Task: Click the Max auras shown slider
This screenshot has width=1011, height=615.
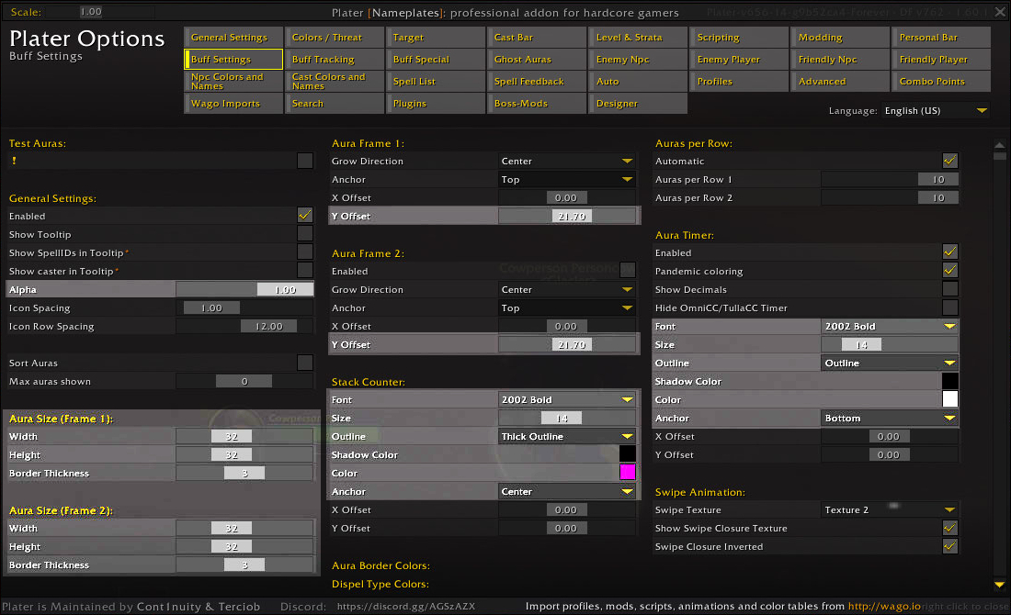Action: [x=245, y=381]
